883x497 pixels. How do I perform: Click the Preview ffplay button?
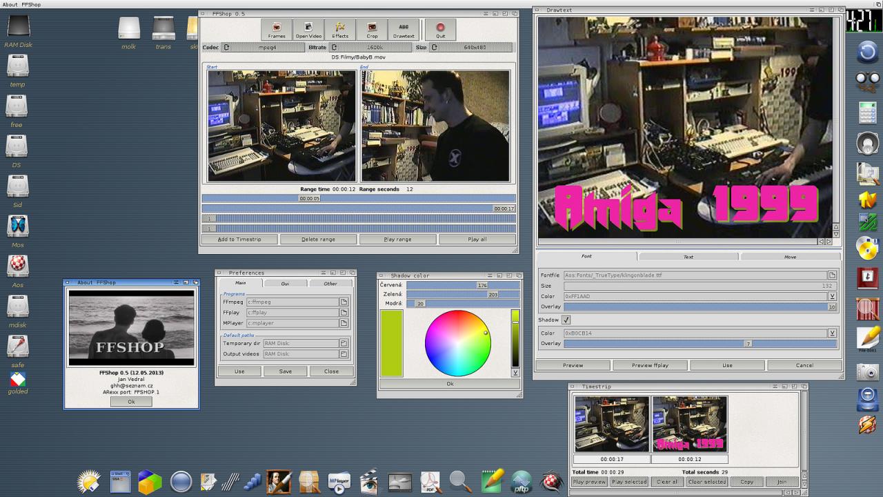tap(650, 365)
